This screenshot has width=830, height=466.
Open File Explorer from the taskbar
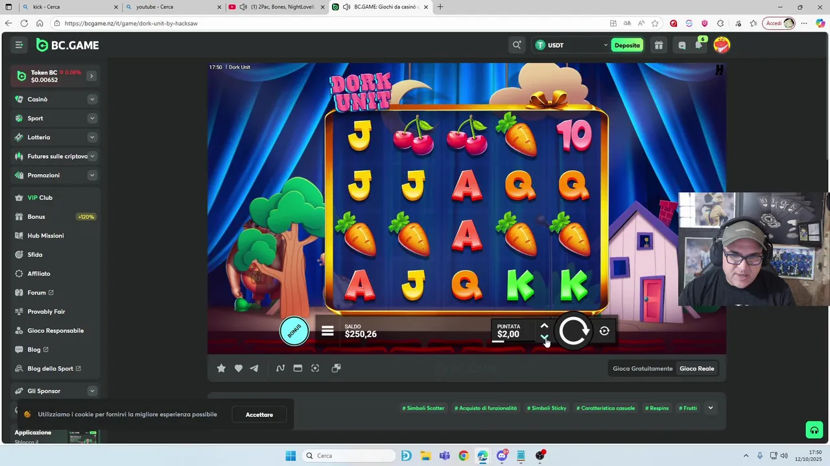coord(425,456)
